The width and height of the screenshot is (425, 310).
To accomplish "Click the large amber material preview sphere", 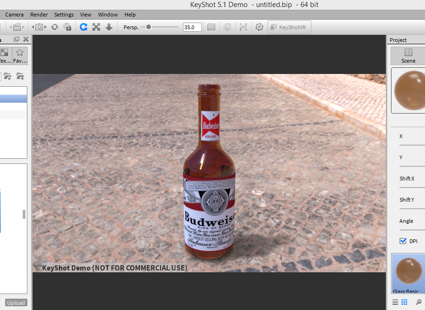I will tap(409, 90).
